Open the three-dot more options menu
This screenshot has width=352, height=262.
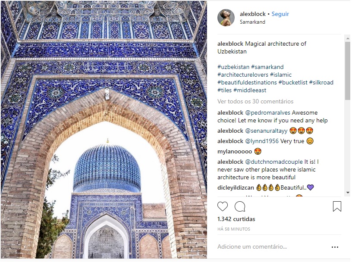click(x=335, y=247)
